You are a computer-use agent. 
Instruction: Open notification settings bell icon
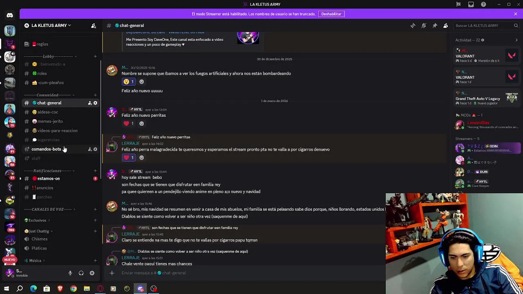click(x=424, y=25)
